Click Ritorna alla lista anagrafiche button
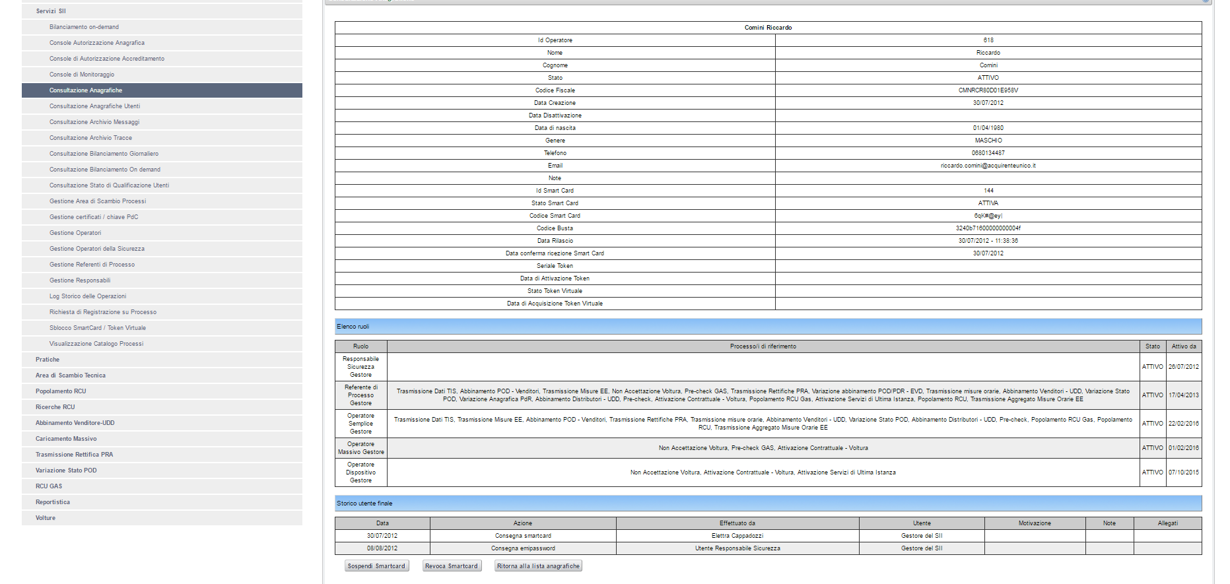This screenshot has height=584, width=1230. (x=538, y=566)
